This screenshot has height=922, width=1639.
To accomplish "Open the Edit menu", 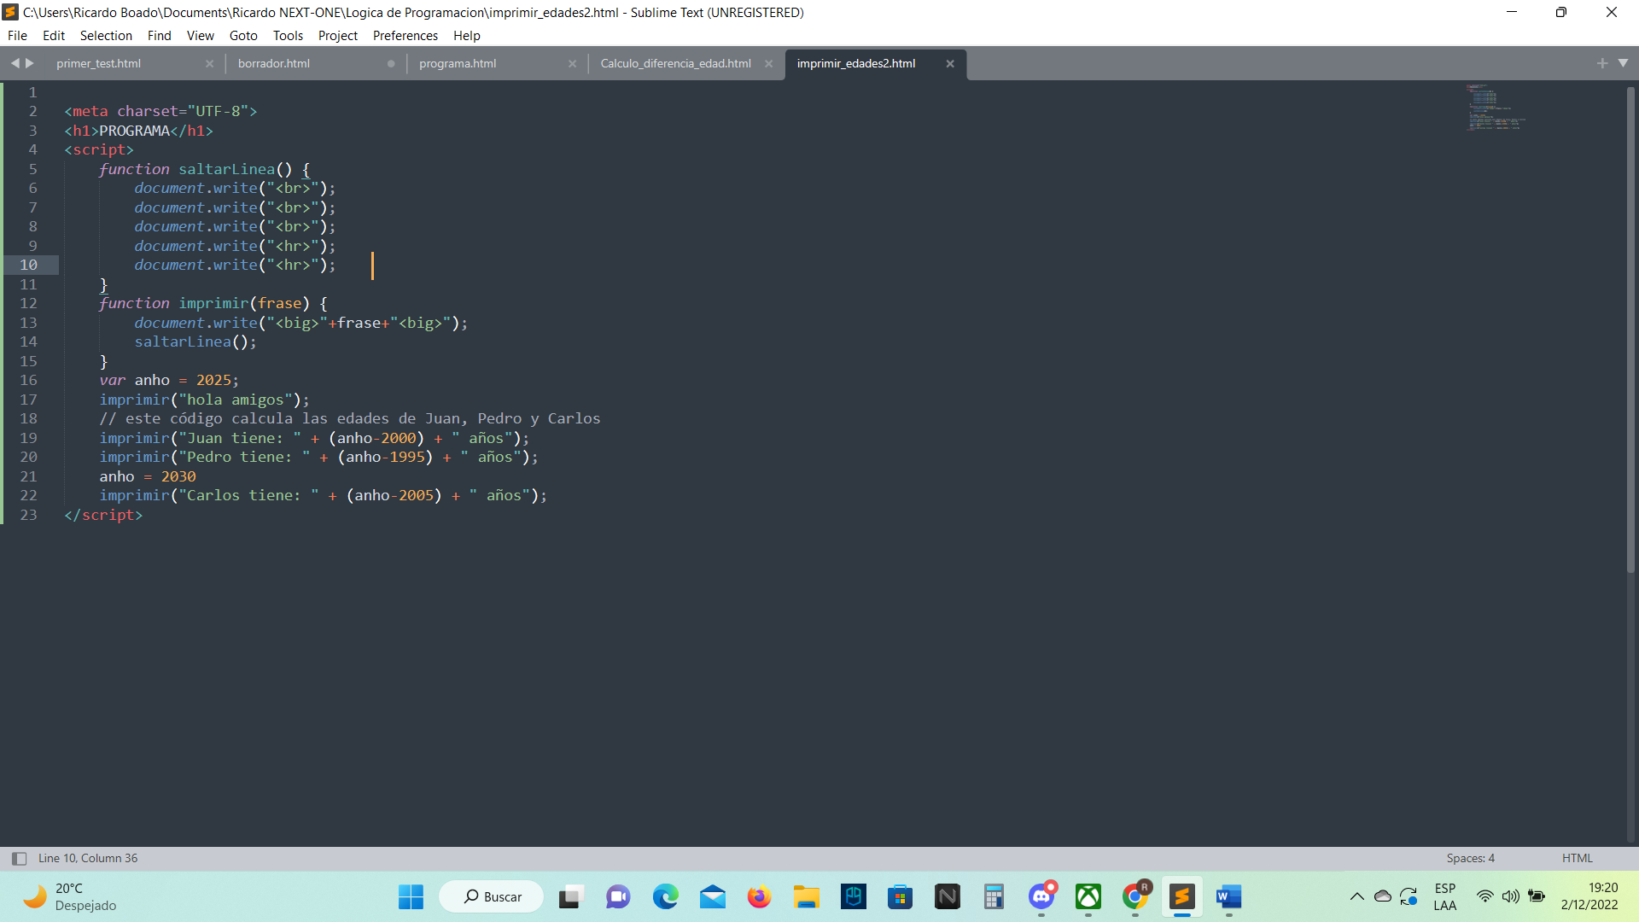I will pos(54,36).
